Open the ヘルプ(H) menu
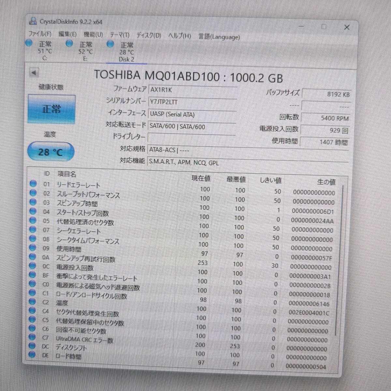 coord(180,36)
